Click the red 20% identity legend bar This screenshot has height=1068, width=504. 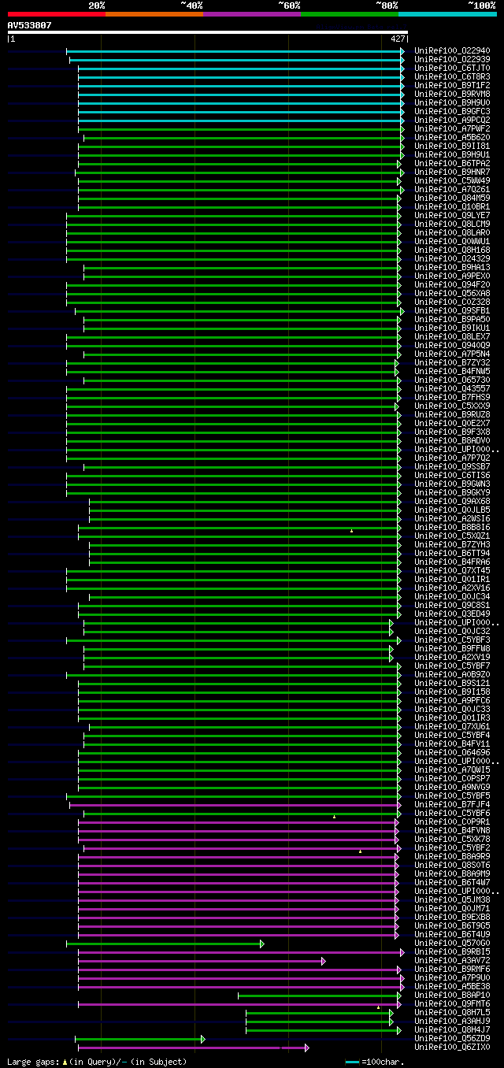point(57,13)
